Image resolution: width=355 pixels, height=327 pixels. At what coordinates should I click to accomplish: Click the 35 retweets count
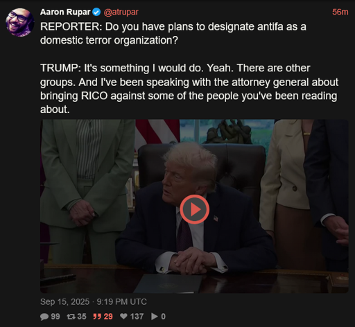[x=82, y=317]
